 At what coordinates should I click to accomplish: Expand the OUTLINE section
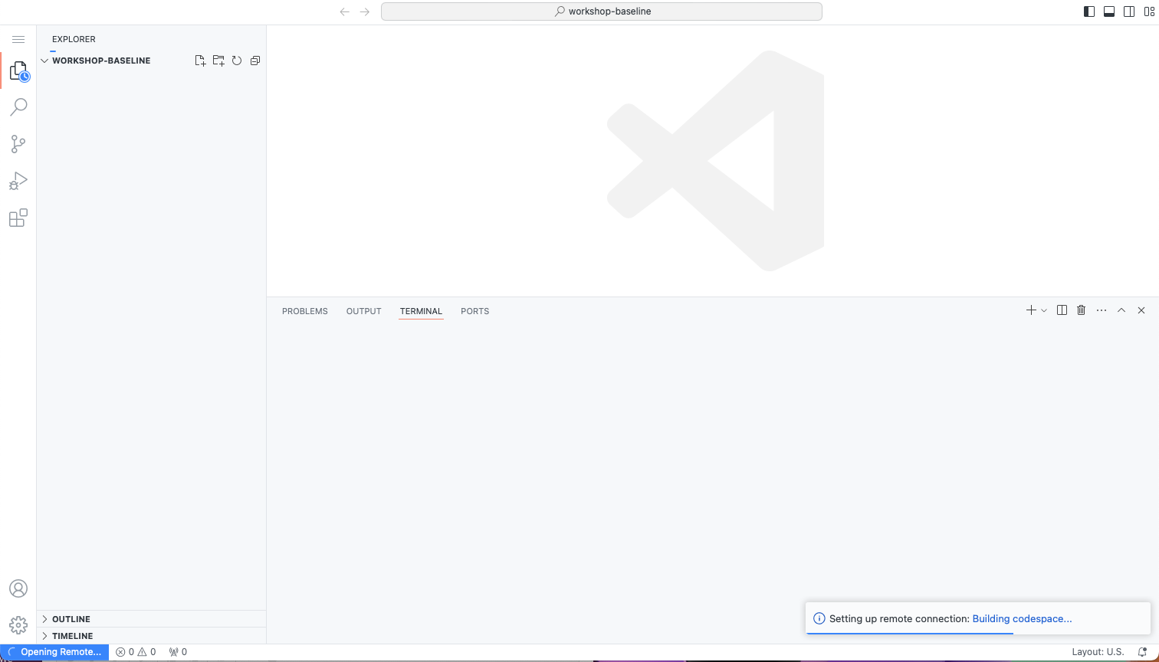[x=152, y=619]
